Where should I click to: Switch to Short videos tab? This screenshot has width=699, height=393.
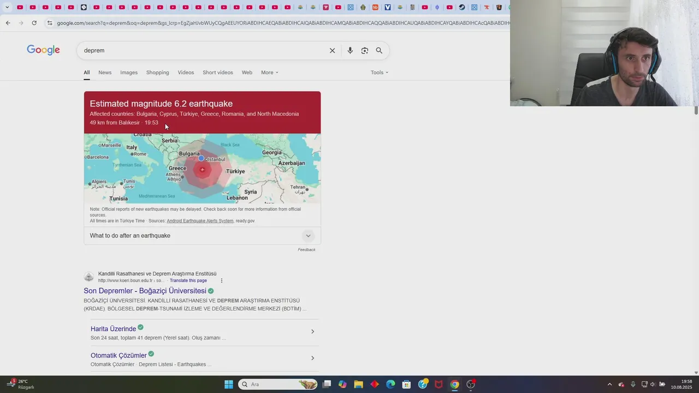click(218, 73)
